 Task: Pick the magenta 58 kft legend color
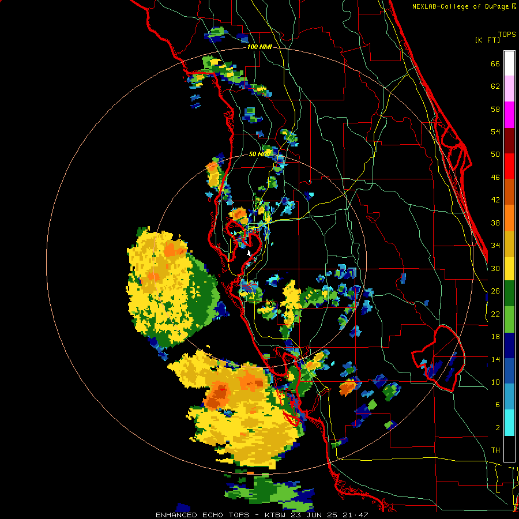pyautogui.click(x=509, y=115)
